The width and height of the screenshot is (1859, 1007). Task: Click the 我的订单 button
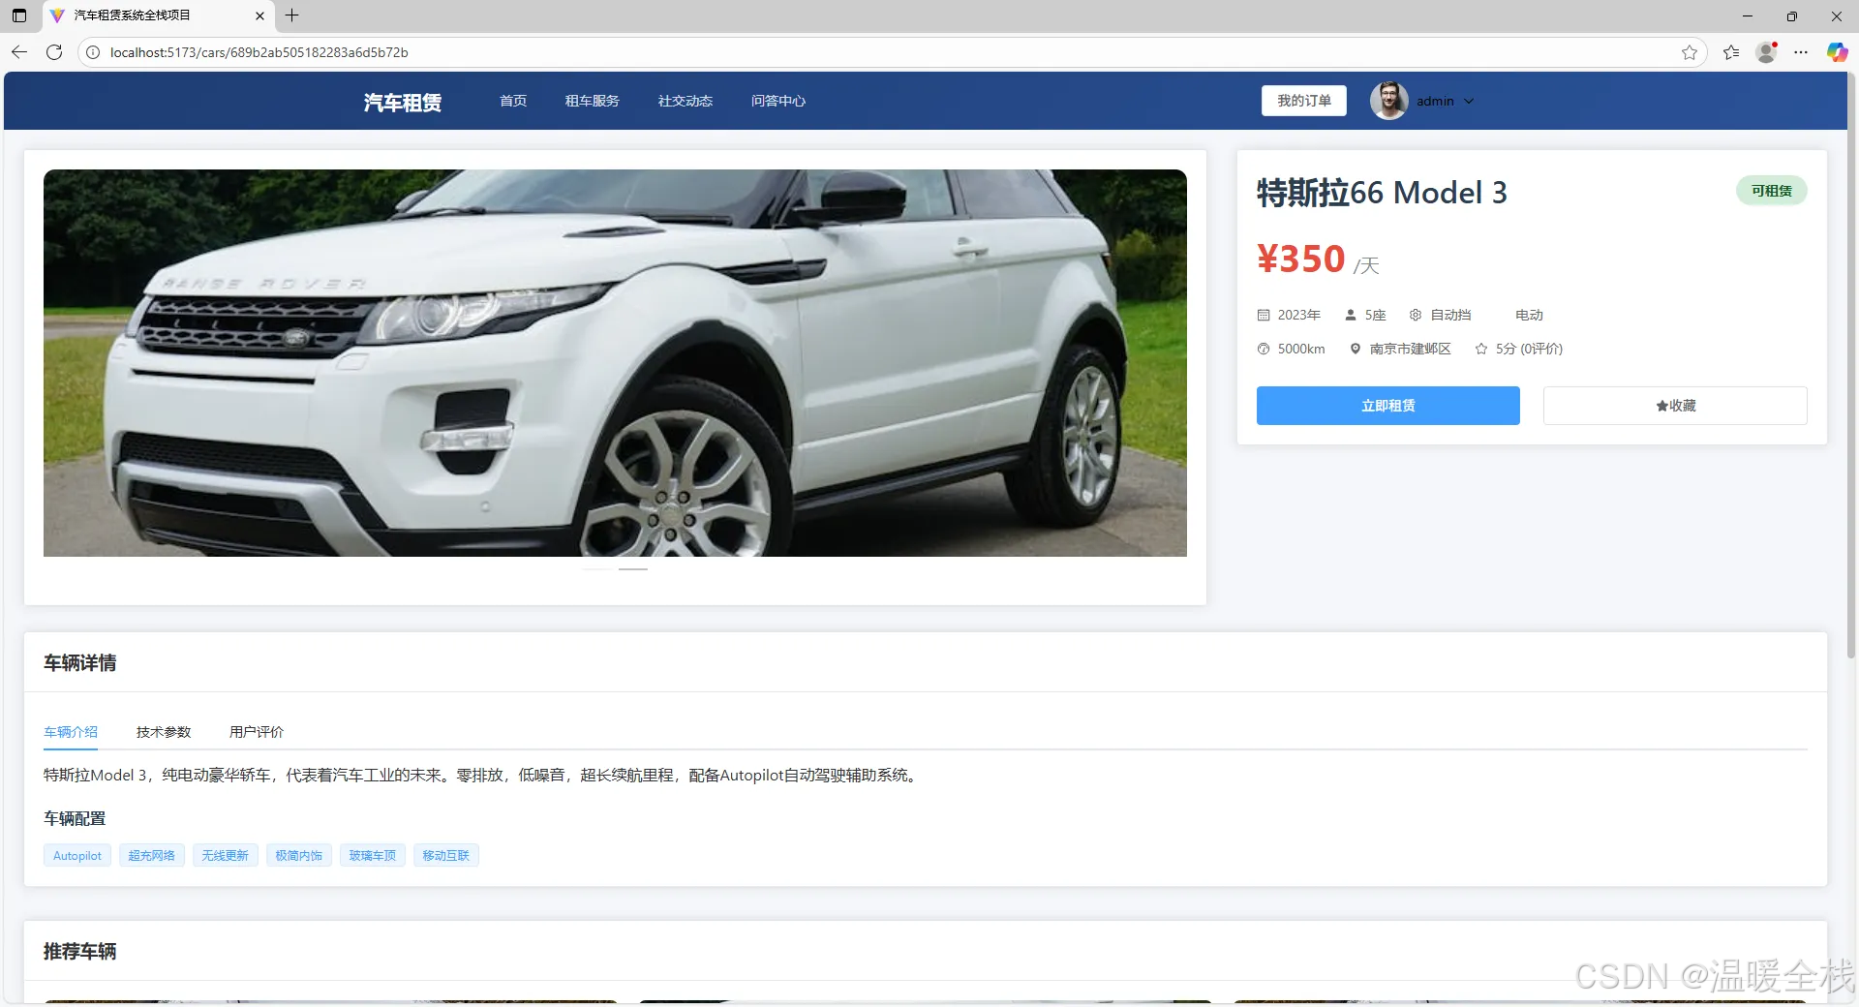point(1304,101)
